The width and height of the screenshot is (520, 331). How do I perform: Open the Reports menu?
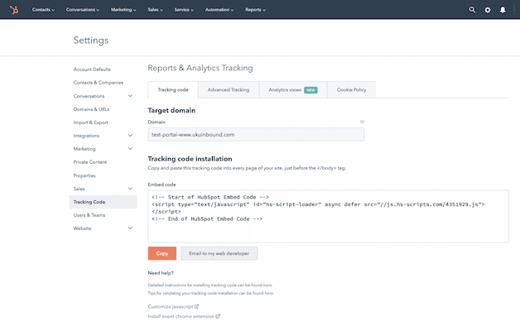(255, 10)
